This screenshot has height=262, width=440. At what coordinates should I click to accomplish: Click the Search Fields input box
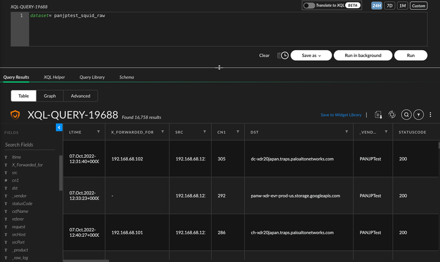[30, 145]
